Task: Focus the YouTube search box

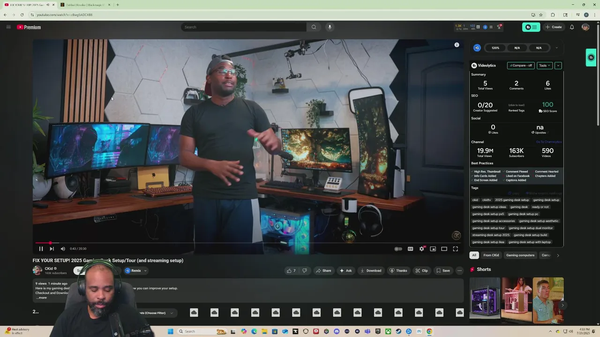Action: point(244,27)
